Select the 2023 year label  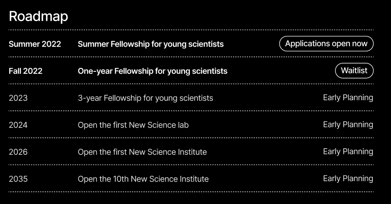click(18, 98)
